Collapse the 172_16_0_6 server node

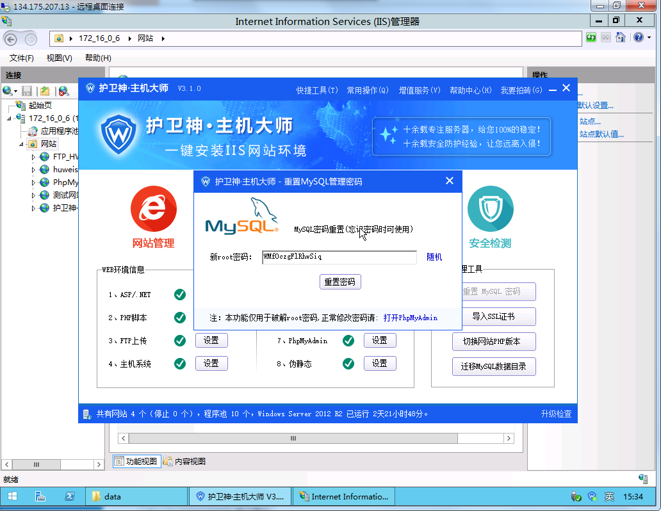(x=9, y=118)
